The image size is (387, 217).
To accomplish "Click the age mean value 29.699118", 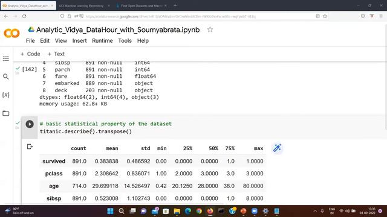I will tap(105, 186).
